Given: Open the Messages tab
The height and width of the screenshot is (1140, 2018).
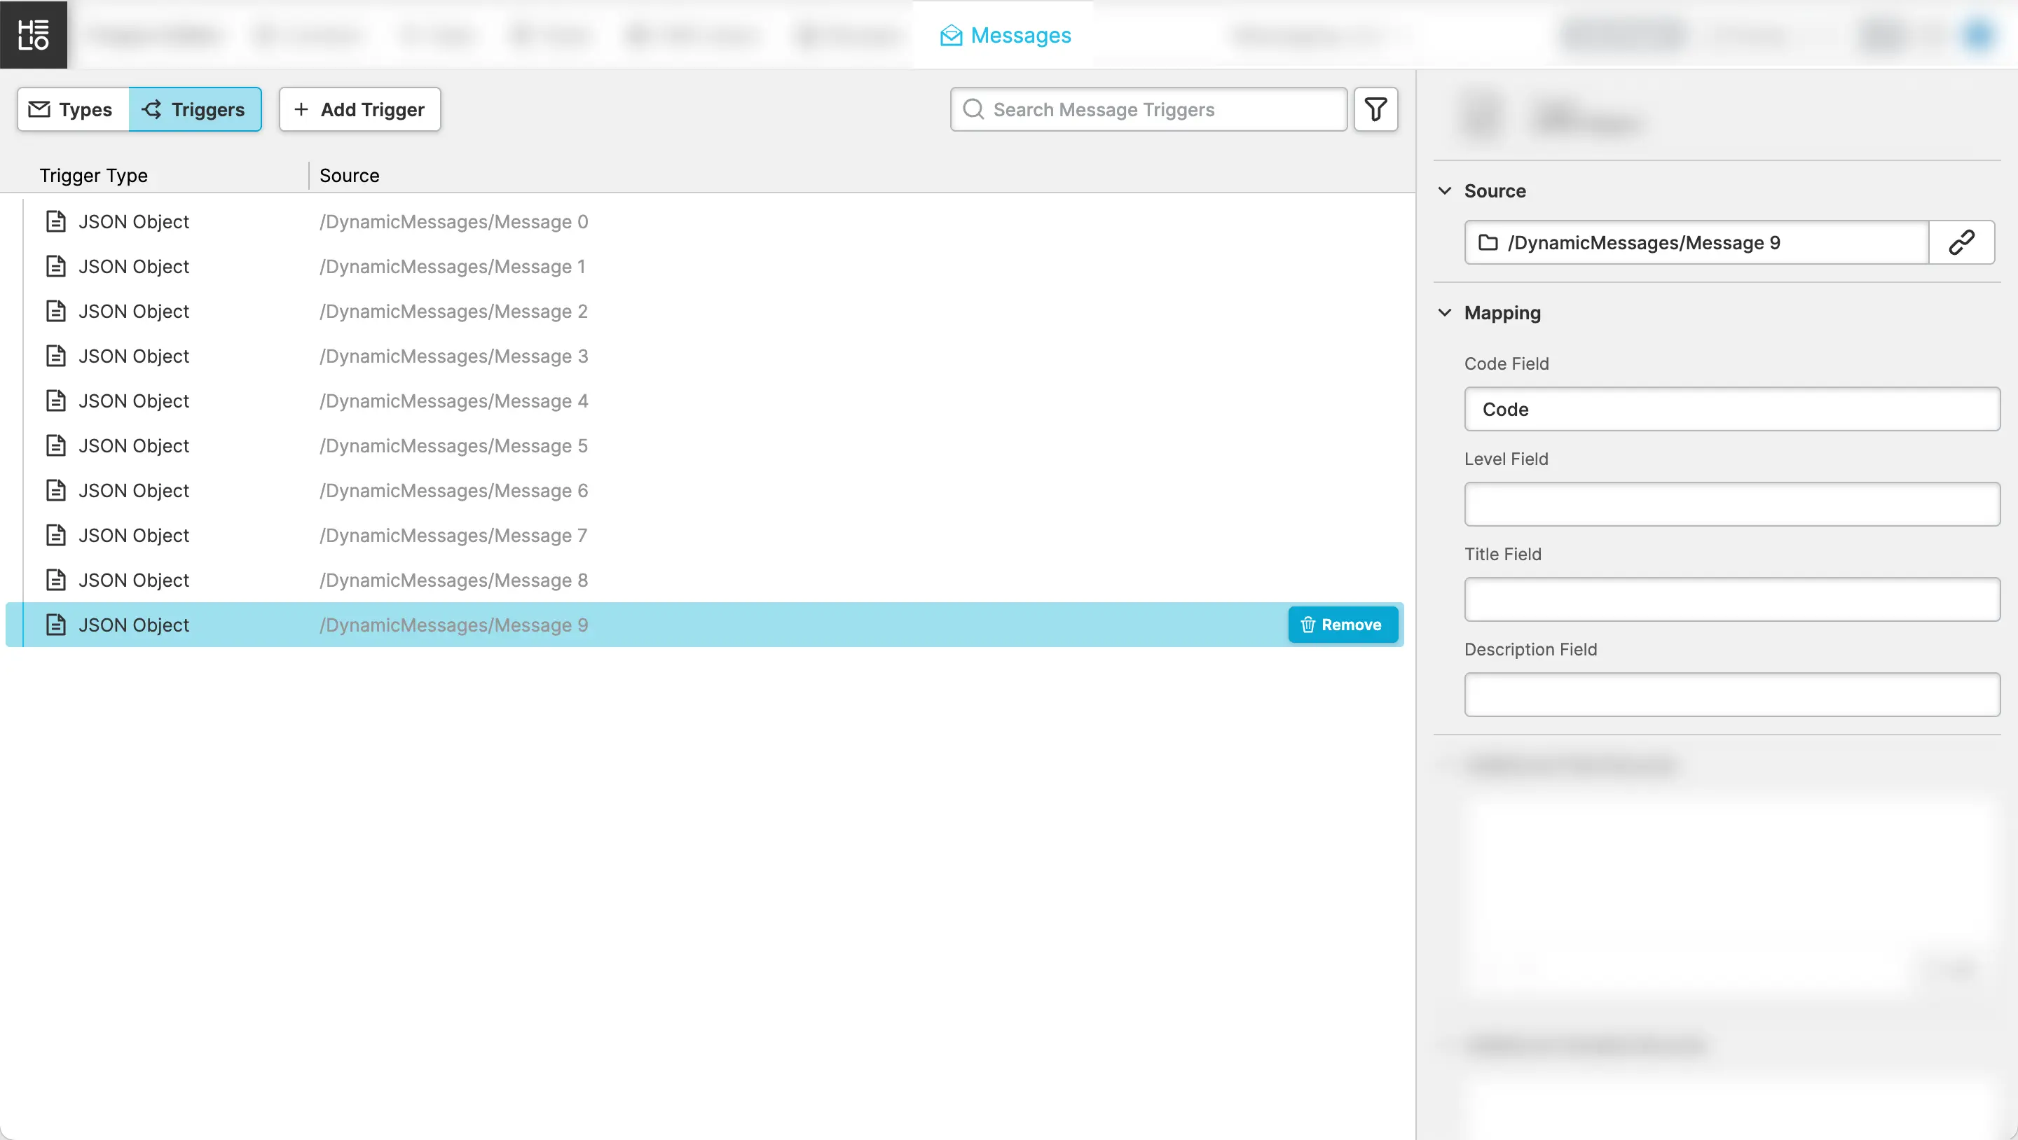Looking at the screenshot, I should tap(1005, 35).
